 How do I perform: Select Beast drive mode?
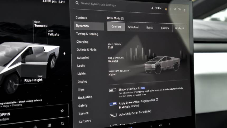click(149, 28)
